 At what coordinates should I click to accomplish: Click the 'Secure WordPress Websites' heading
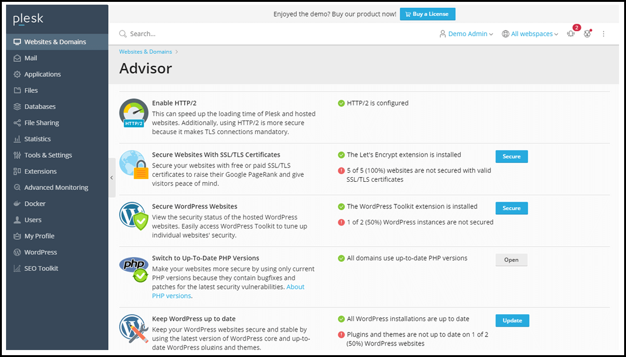[195, 206]
